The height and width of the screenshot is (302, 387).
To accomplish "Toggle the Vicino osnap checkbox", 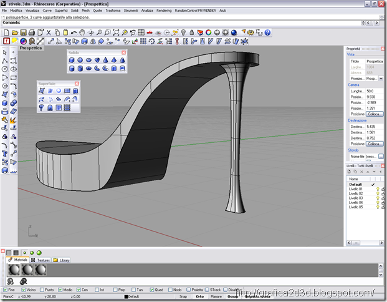I will pyautogui.click(x=24, y=290).
